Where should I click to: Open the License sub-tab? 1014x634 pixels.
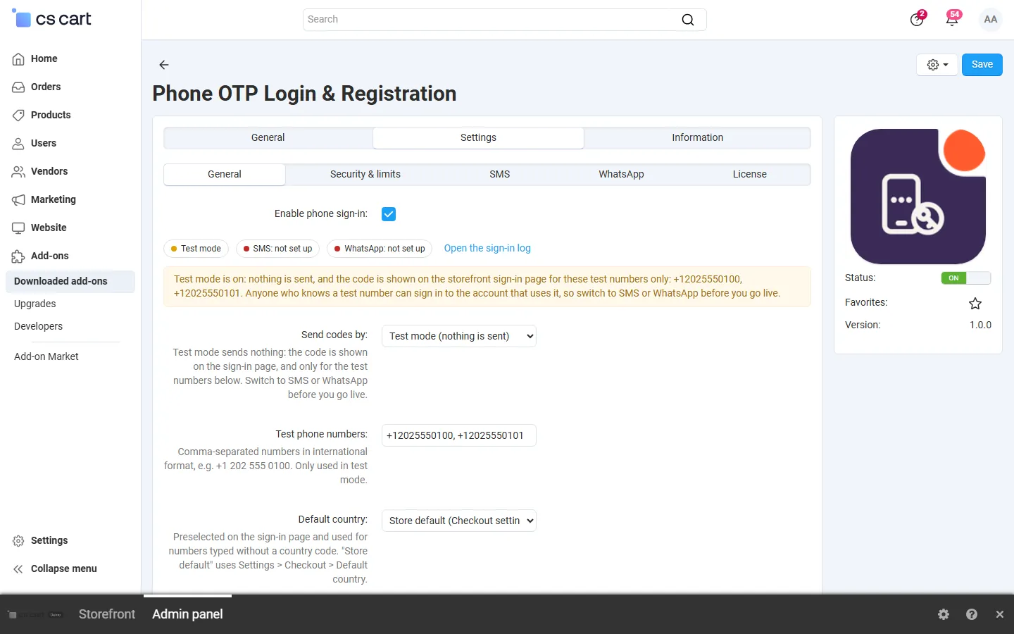coord(750,175)
